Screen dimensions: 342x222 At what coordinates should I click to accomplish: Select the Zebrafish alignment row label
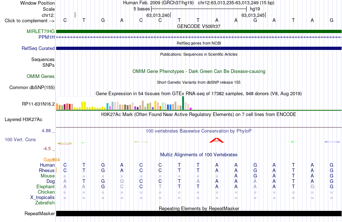(45, 203)
